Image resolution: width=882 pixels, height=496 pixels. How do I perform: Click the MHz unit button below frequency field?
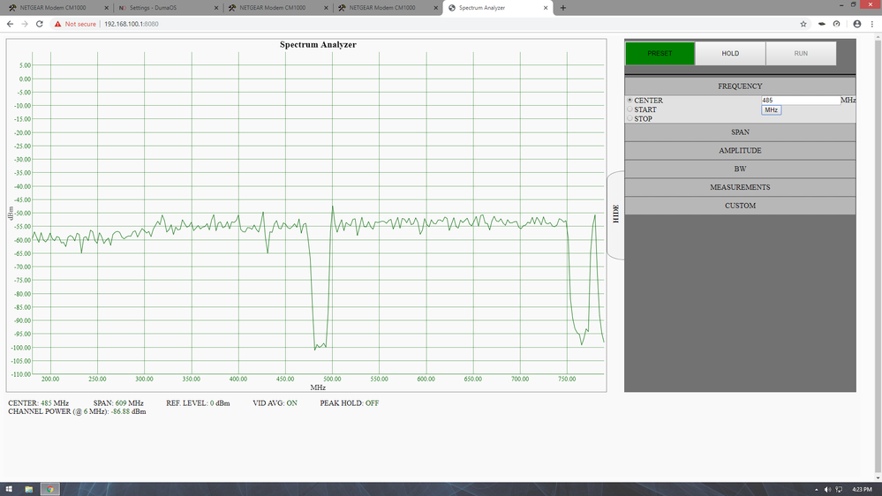pos(771,110)
